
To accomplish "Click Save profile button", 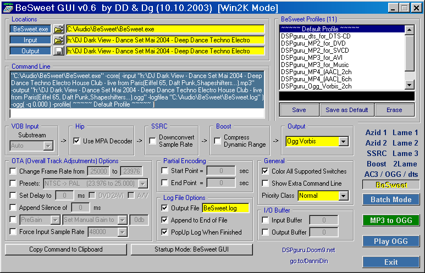I will [299, 110].
